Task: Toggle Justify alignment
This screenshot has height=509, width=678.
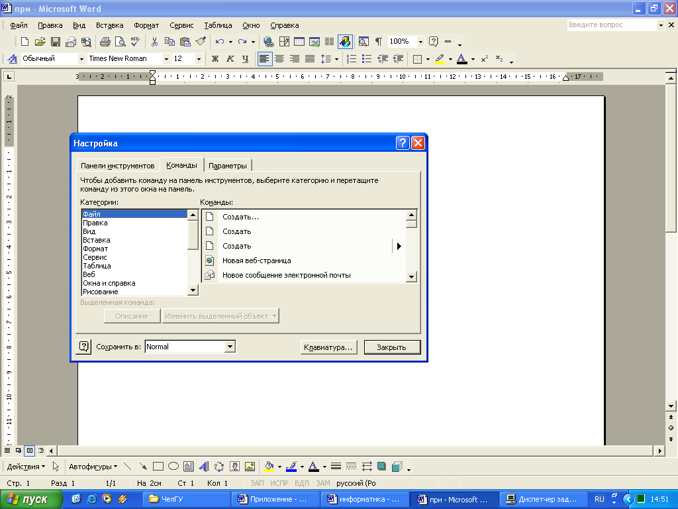Action: (x=310, y=59)
